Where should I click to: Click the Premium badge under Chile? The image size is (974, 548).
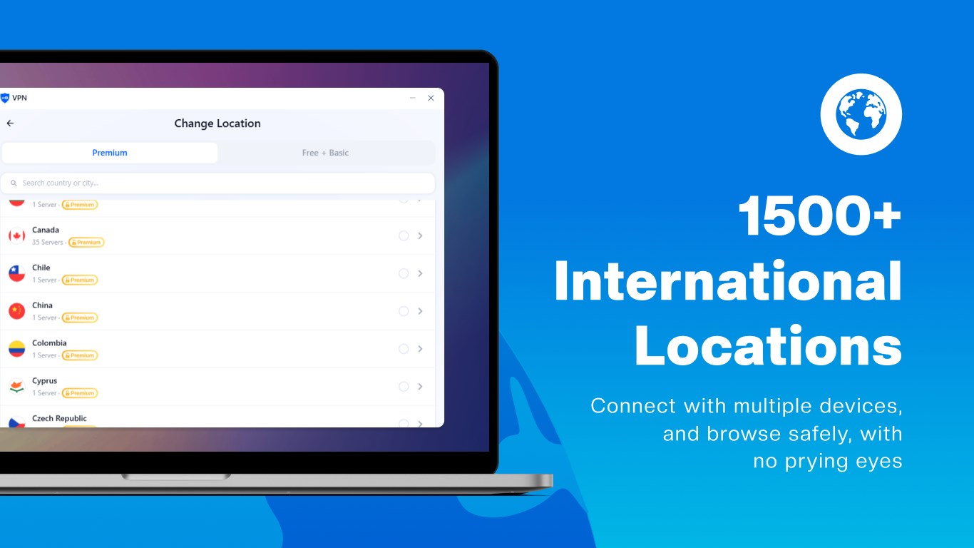point(80,280)
